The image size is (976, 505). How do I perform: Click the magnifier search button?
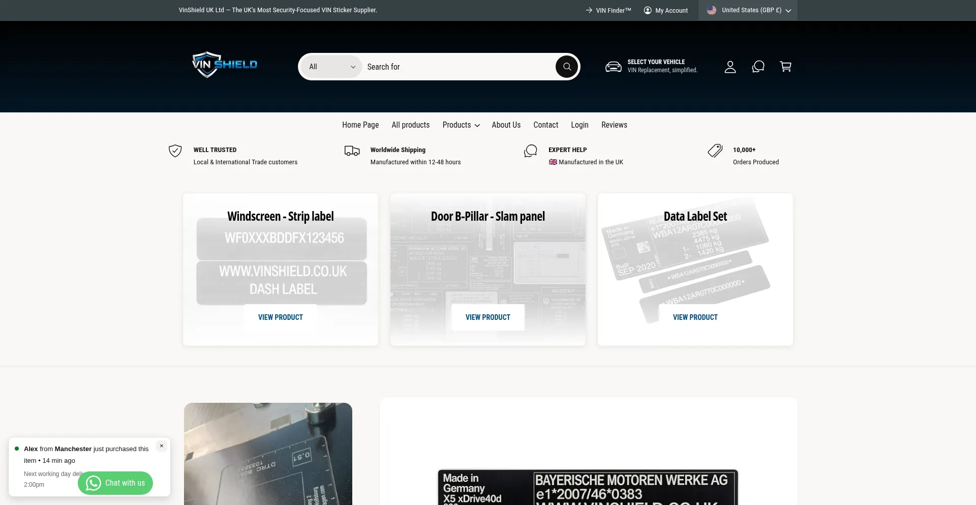(x=567, y=67)
